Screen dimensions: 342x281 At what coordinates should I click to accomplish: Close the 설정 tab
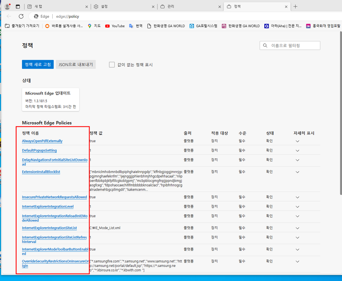point(153,7)
